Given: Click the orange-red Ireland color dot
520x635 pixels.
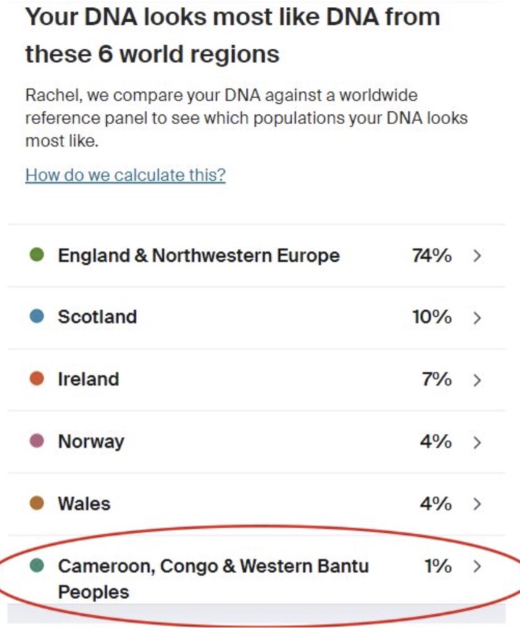Looking at the screenshot, I should tap(37, 379).
